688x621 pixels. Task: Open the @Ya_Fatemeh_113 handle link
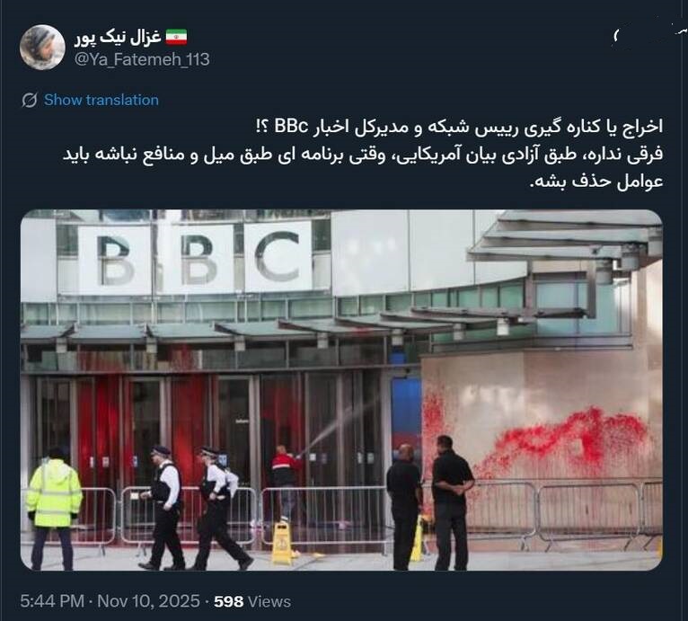(142, 59)
